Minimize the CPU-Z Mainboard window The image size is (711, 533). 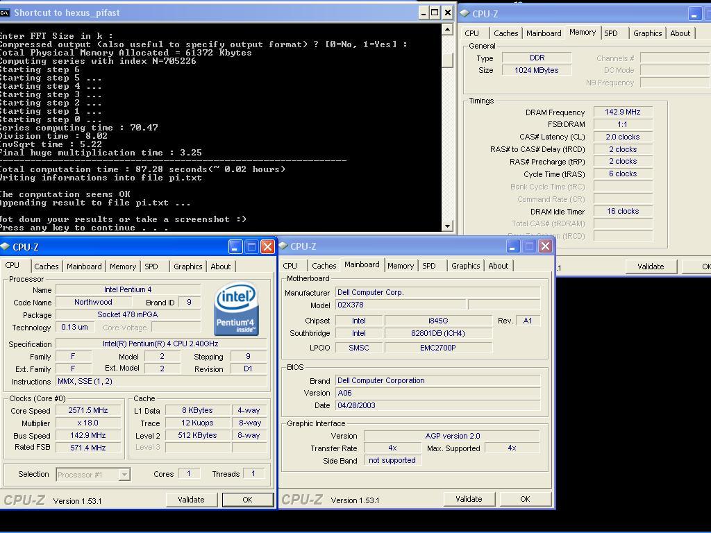coord(512,246)
